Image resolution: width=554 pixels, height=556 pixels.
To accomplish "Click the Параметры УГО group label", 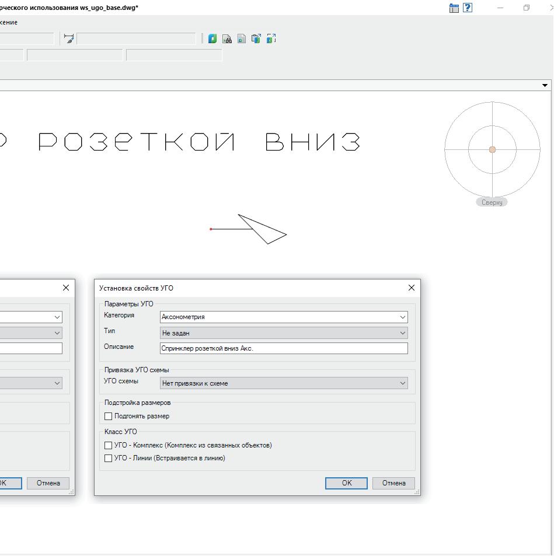I will pyautogui.click(x=129, y=304).
